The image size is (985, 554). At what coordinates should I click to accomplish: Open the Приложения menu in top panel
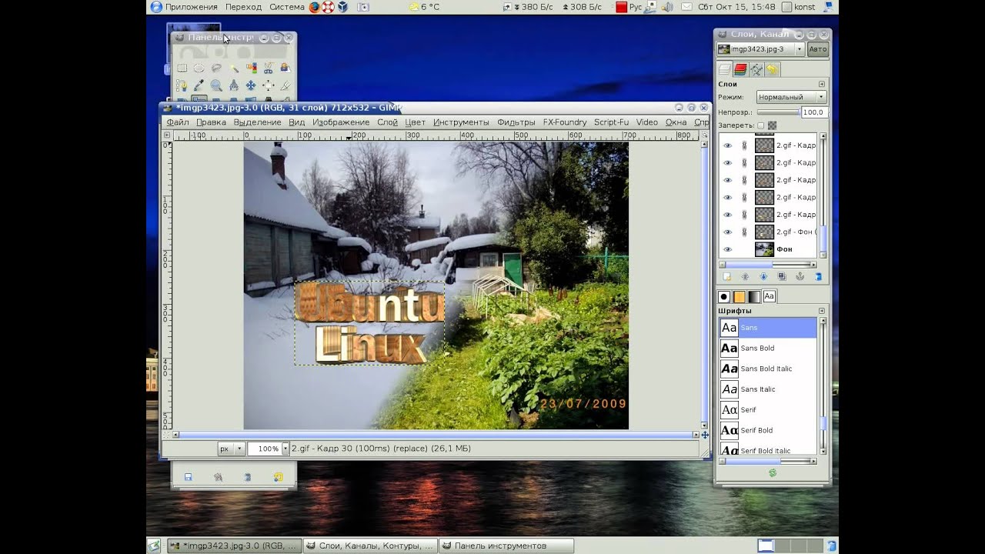185,7
